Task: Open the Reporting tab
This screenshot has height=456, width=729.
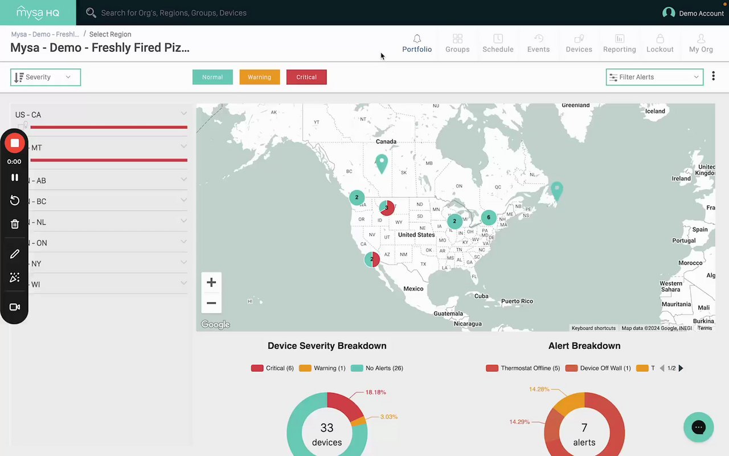Action: [x=619, y=43]
